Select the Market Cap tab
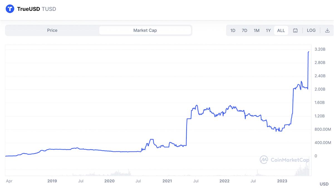 click(x=145, y=30)
